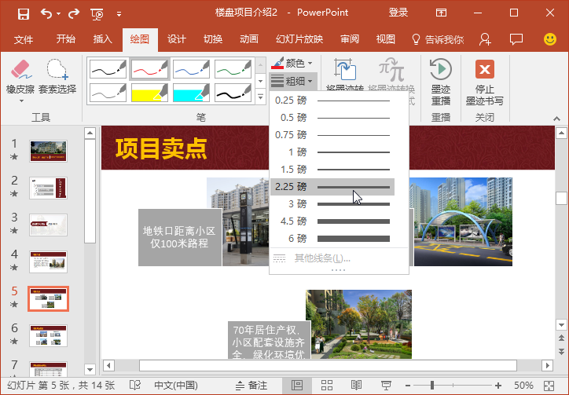This screenshot has height=395, width=569.
Task: Select the 橡皮擦 eraser tool
Action: [20, 81]
